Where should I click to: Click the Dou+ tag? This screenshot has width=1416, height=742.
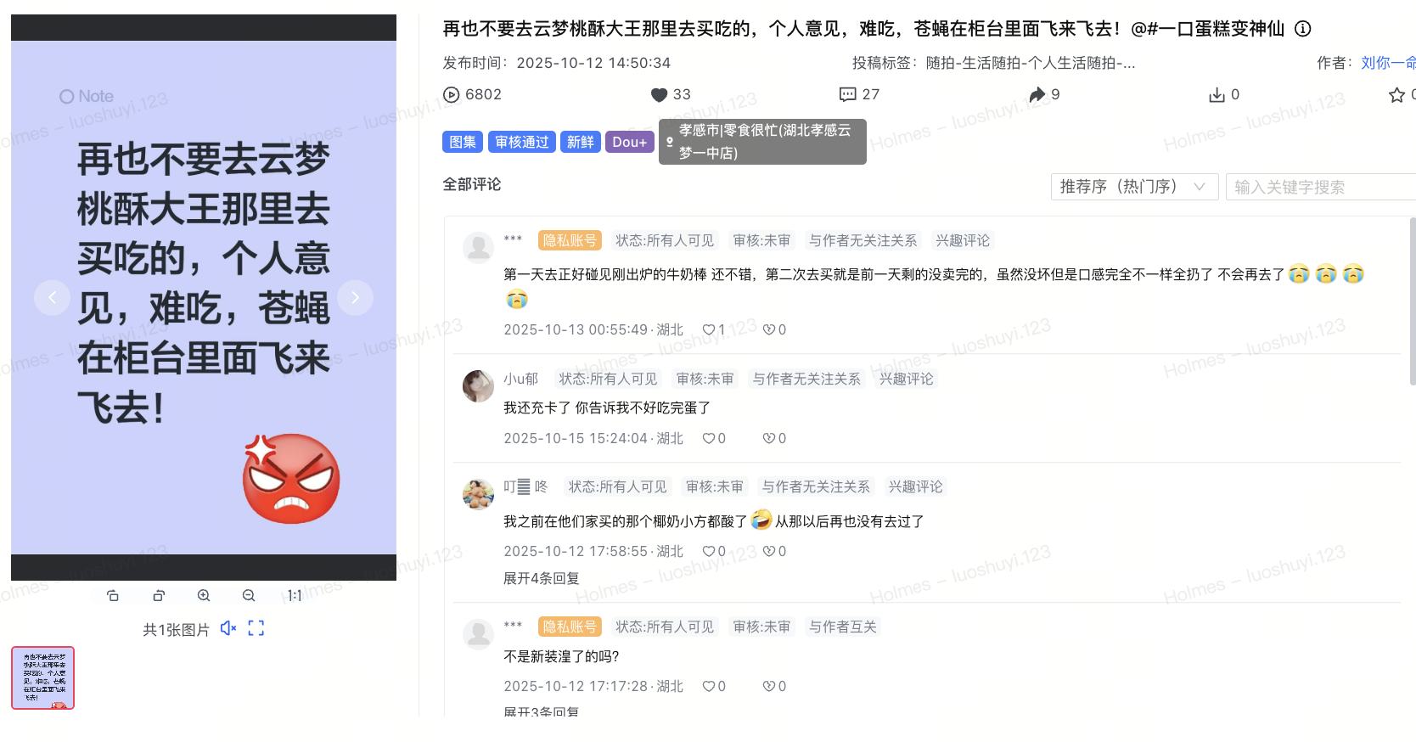click(x=630, y=142)
